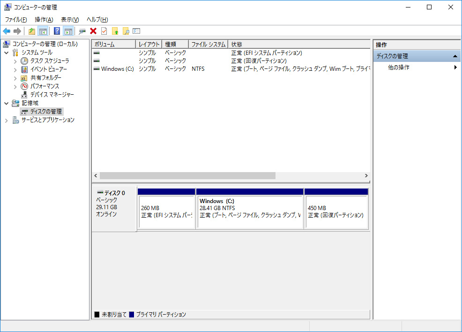The width and height of the screenshot is (462, 332).
Task: Click the red X delete icon on the toolbar
Action: click(x=93, y=31)
